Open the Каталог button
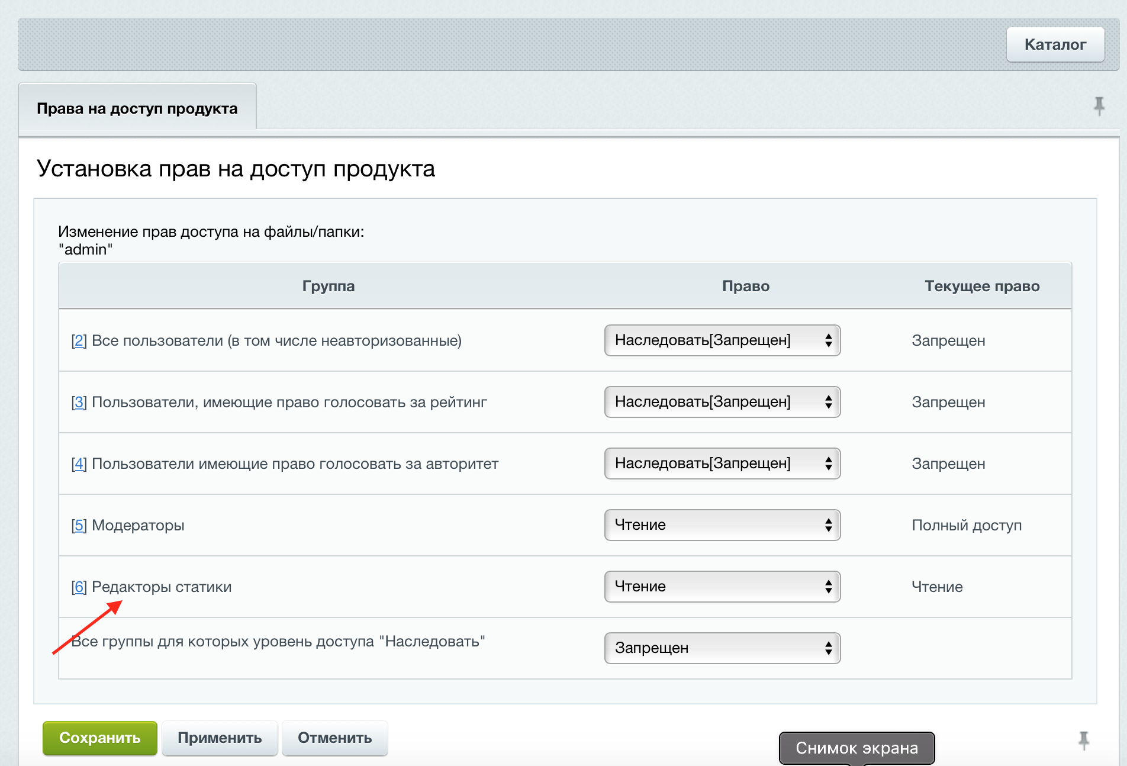This screenshot has width=1127, height=766. [x=1055, y=44]
